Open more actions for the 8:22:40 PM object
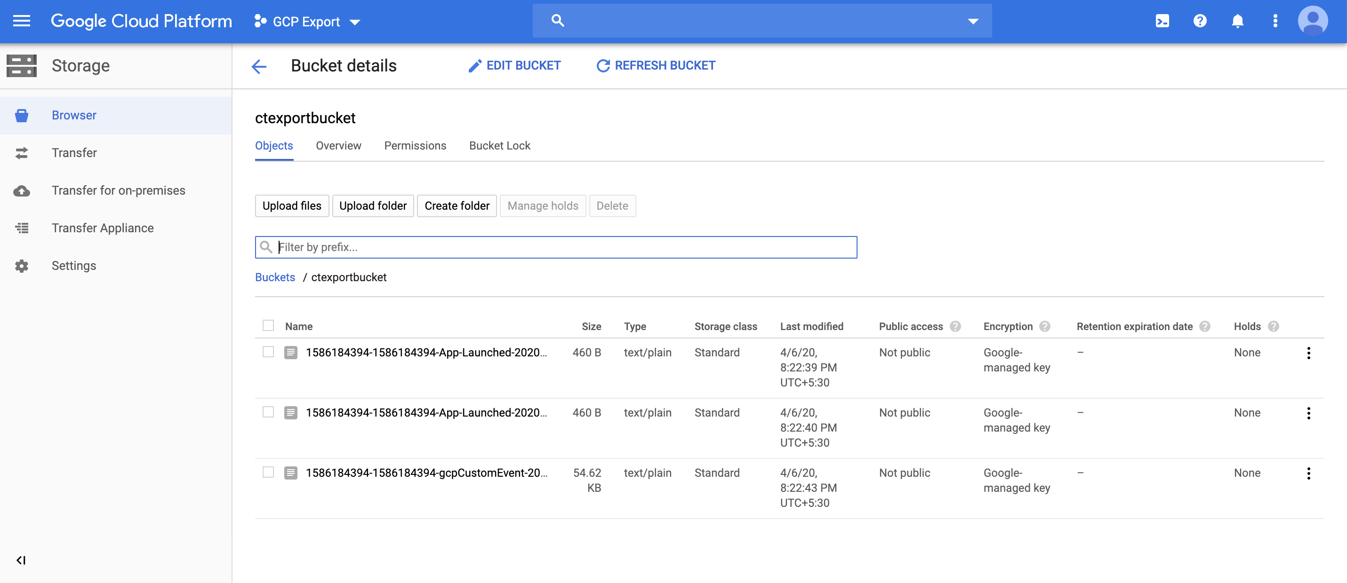Image resolution: width=1347 pixels, height=583 pixels. coord(1308,413)
